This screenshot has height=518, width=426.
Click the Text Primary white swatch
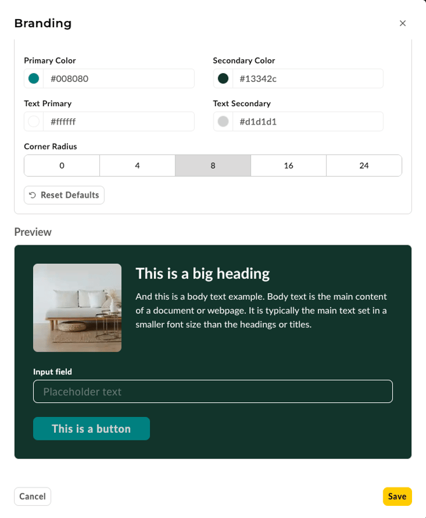pyautogui.click(x=34, y=121)
